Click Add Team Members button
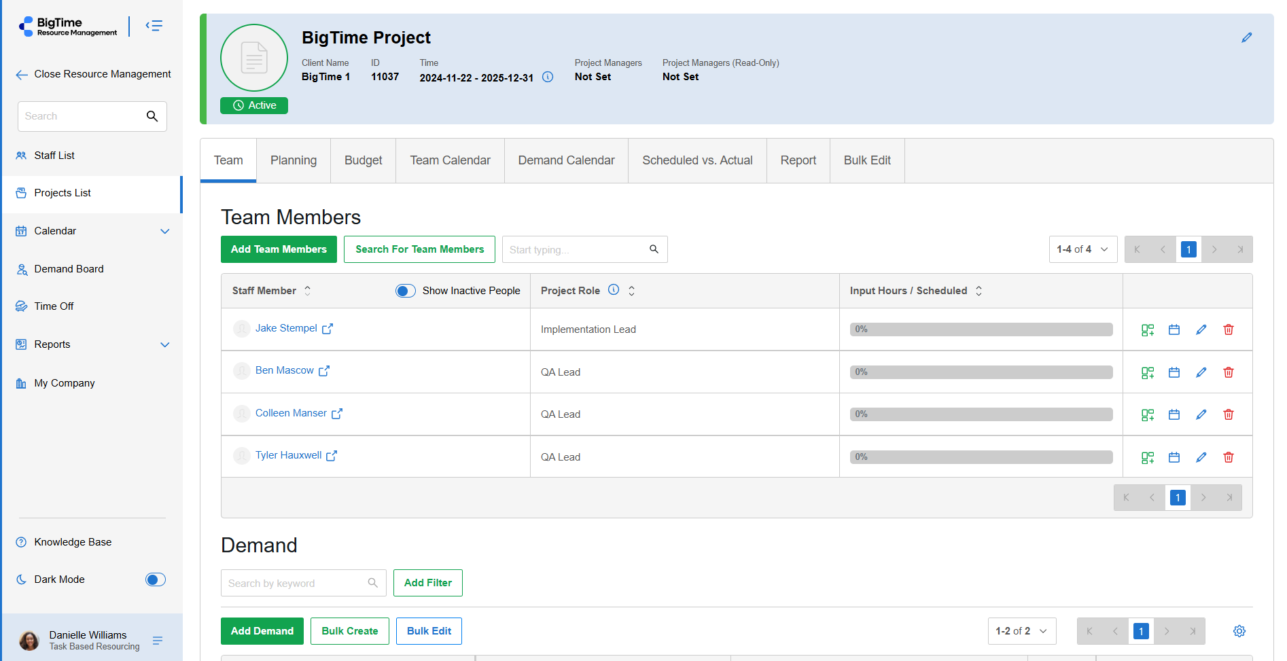 279,249
